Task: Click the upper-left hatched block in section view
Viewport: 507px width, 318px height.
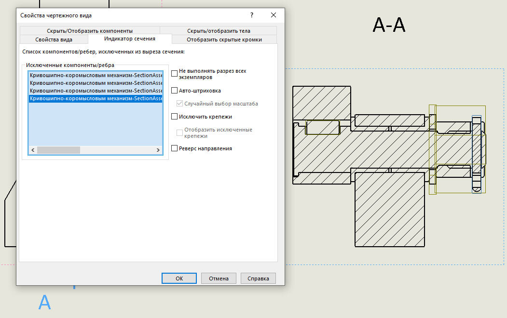Action: (322, 103)
